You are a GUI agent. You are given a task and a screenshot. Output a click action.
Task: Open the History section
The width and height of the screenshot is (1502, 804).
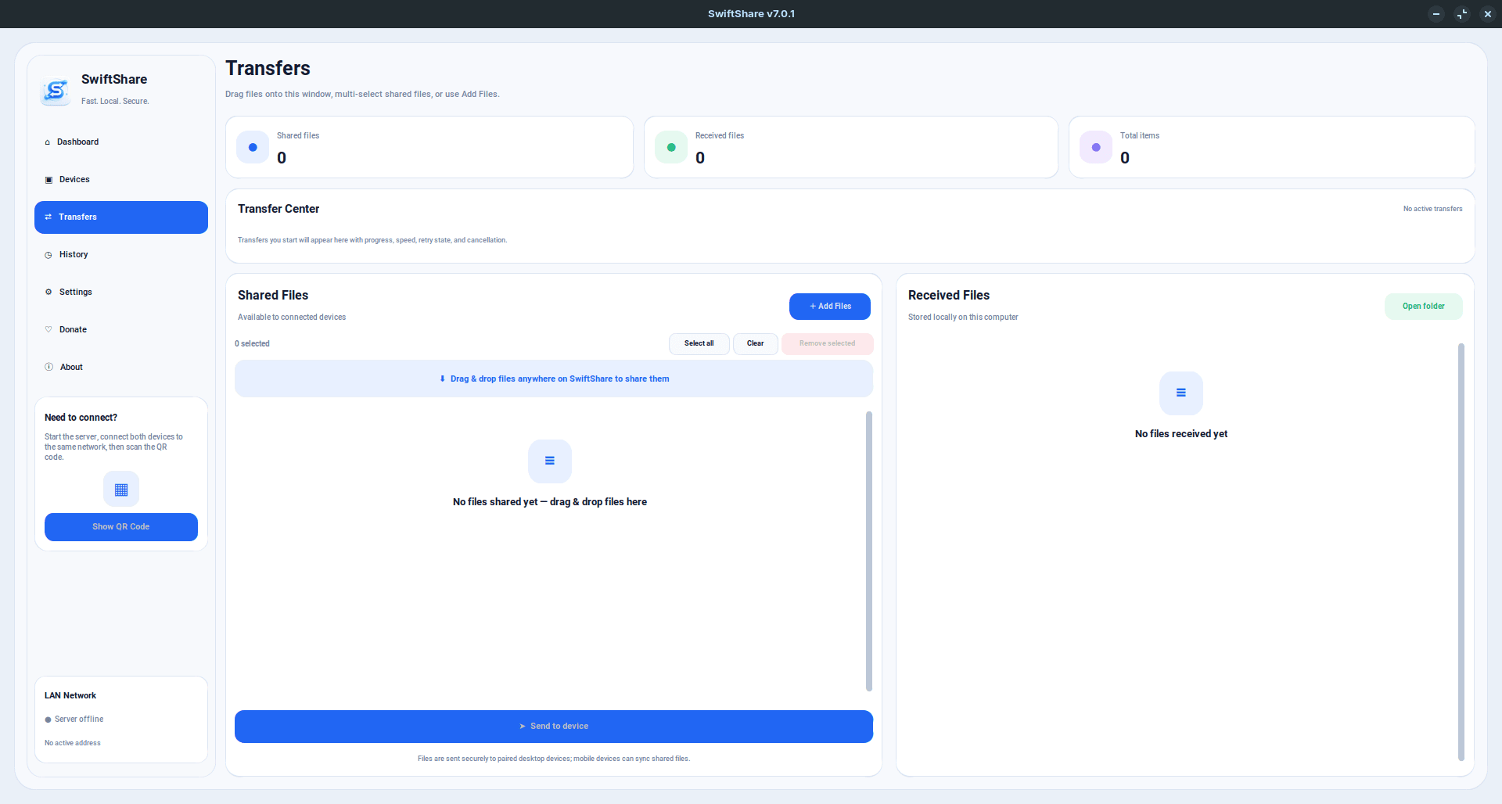click(121, 255)
